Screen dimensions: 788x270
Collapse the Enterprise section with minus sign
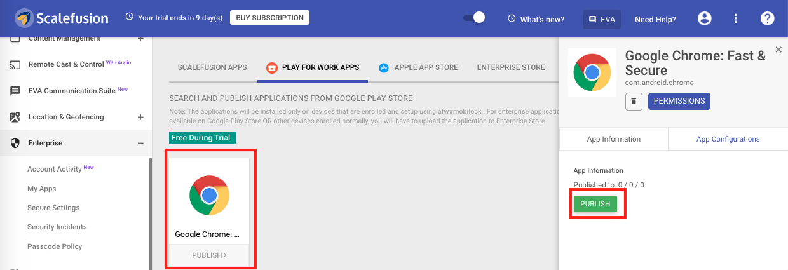(140, 143)
